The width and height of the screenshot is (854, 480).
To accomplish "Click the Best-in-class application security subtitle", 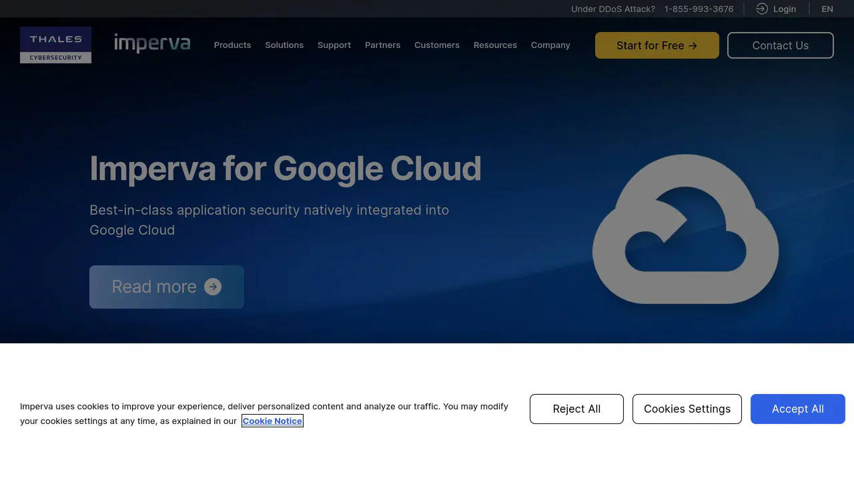I will tap(270, 220).
